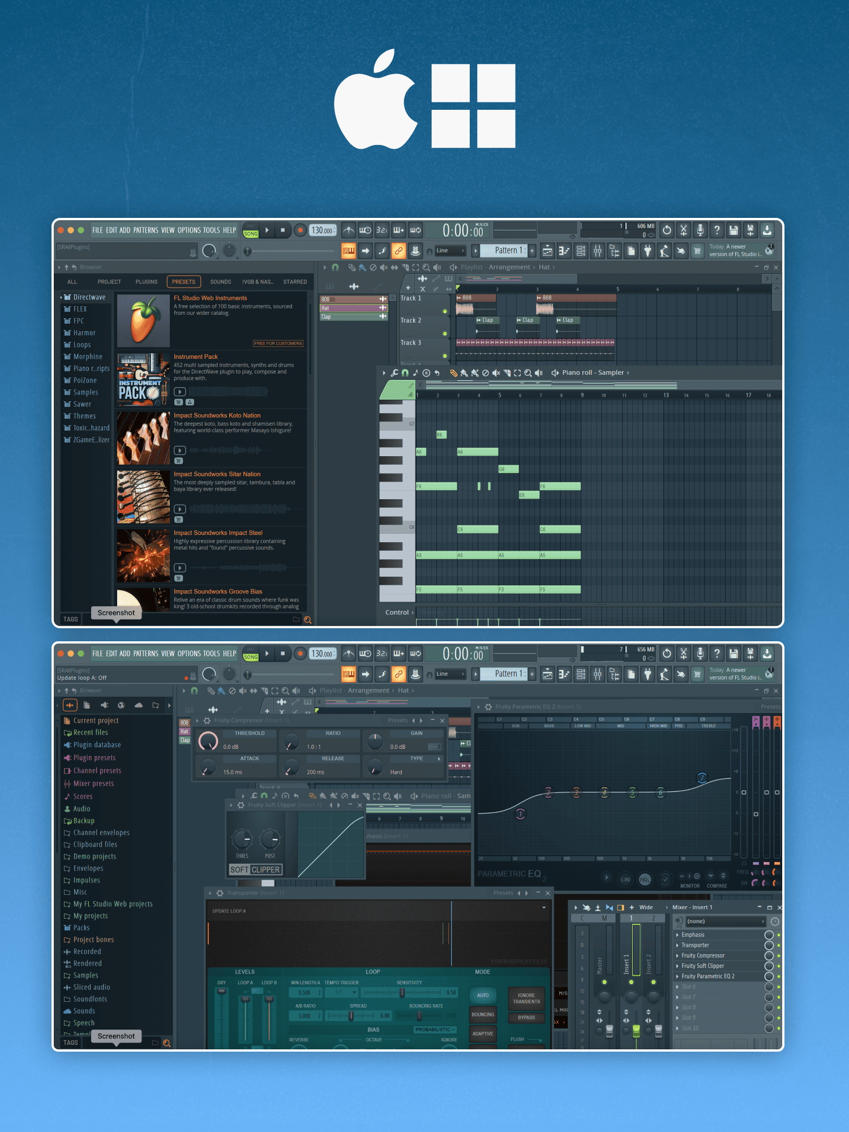The image size is (849, 1132).
Task: Select the Impact Soundworks Koto Nation thumbnail
Action: (143, 438)
